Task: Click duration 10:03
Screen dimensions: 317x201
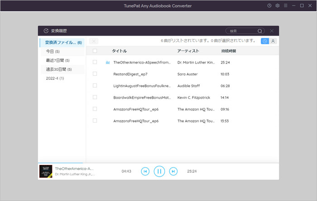Action: tap(225, 74)
